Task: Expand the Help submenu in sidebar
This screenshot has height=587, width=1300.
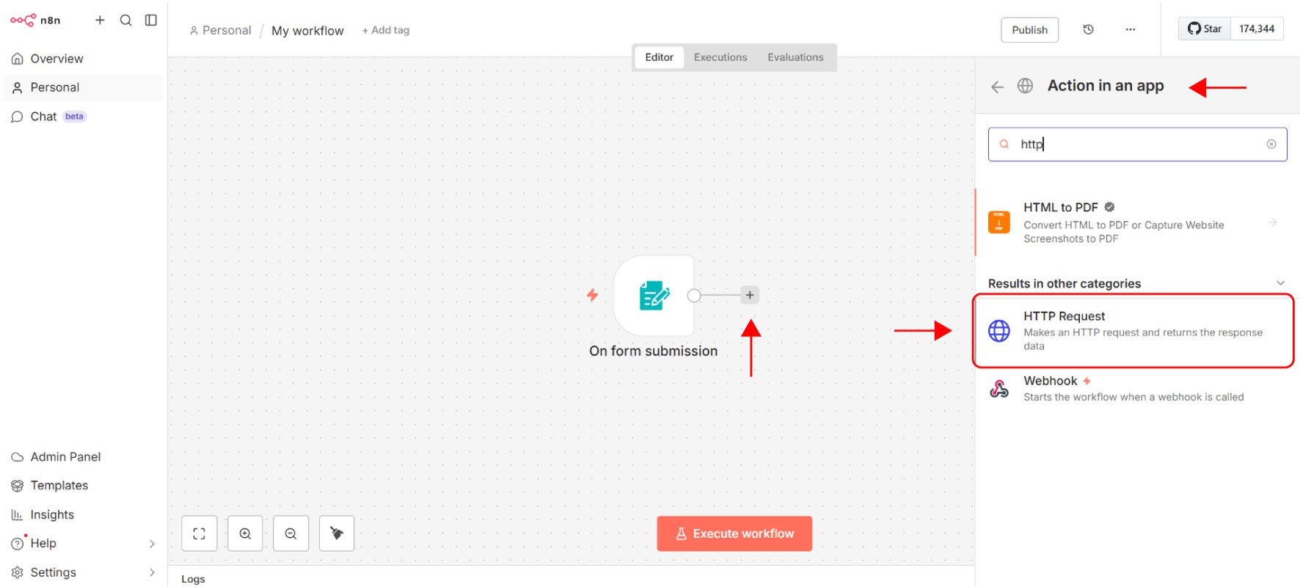Action: coord(152,544)
